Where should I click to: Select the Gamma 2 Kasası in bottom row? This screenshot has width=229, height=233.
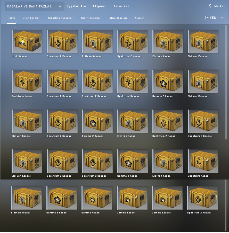click(x=62, y=198)
